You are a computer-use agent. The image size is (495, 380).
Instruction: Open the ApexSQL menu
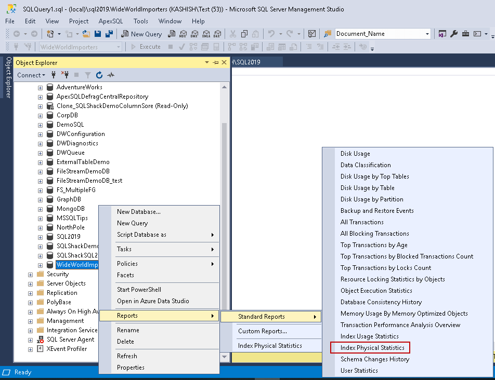point(110,21)
